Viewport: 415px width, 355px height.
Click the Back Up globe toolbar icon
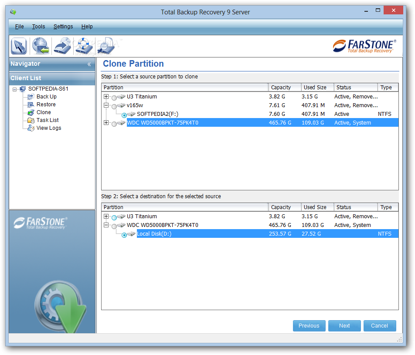point(41,46)
